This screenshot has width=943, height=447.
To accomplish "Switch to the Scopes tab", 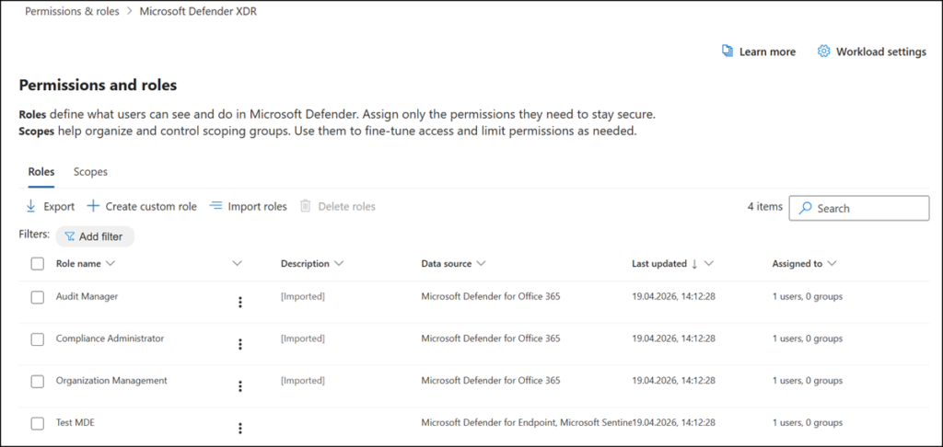I will tap(90, 172).
